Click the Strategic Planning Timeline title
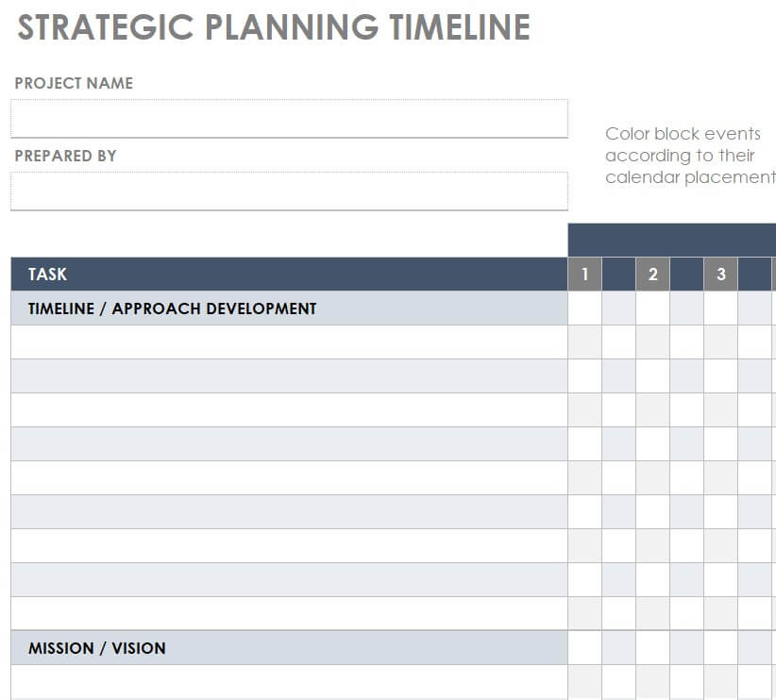Image resolution: width=776 pixels, height=700 pixels. coord(274,27)
